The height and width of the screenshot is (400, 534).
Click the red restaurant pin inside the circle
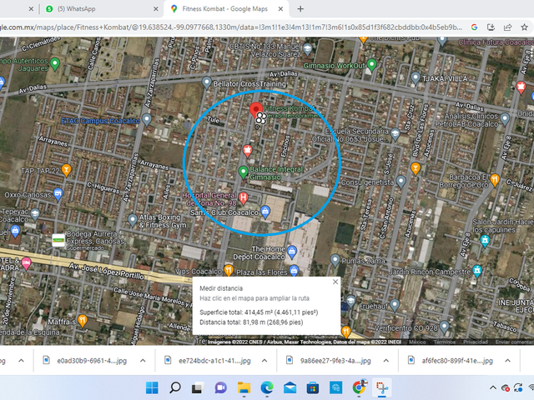pos(247,150)
